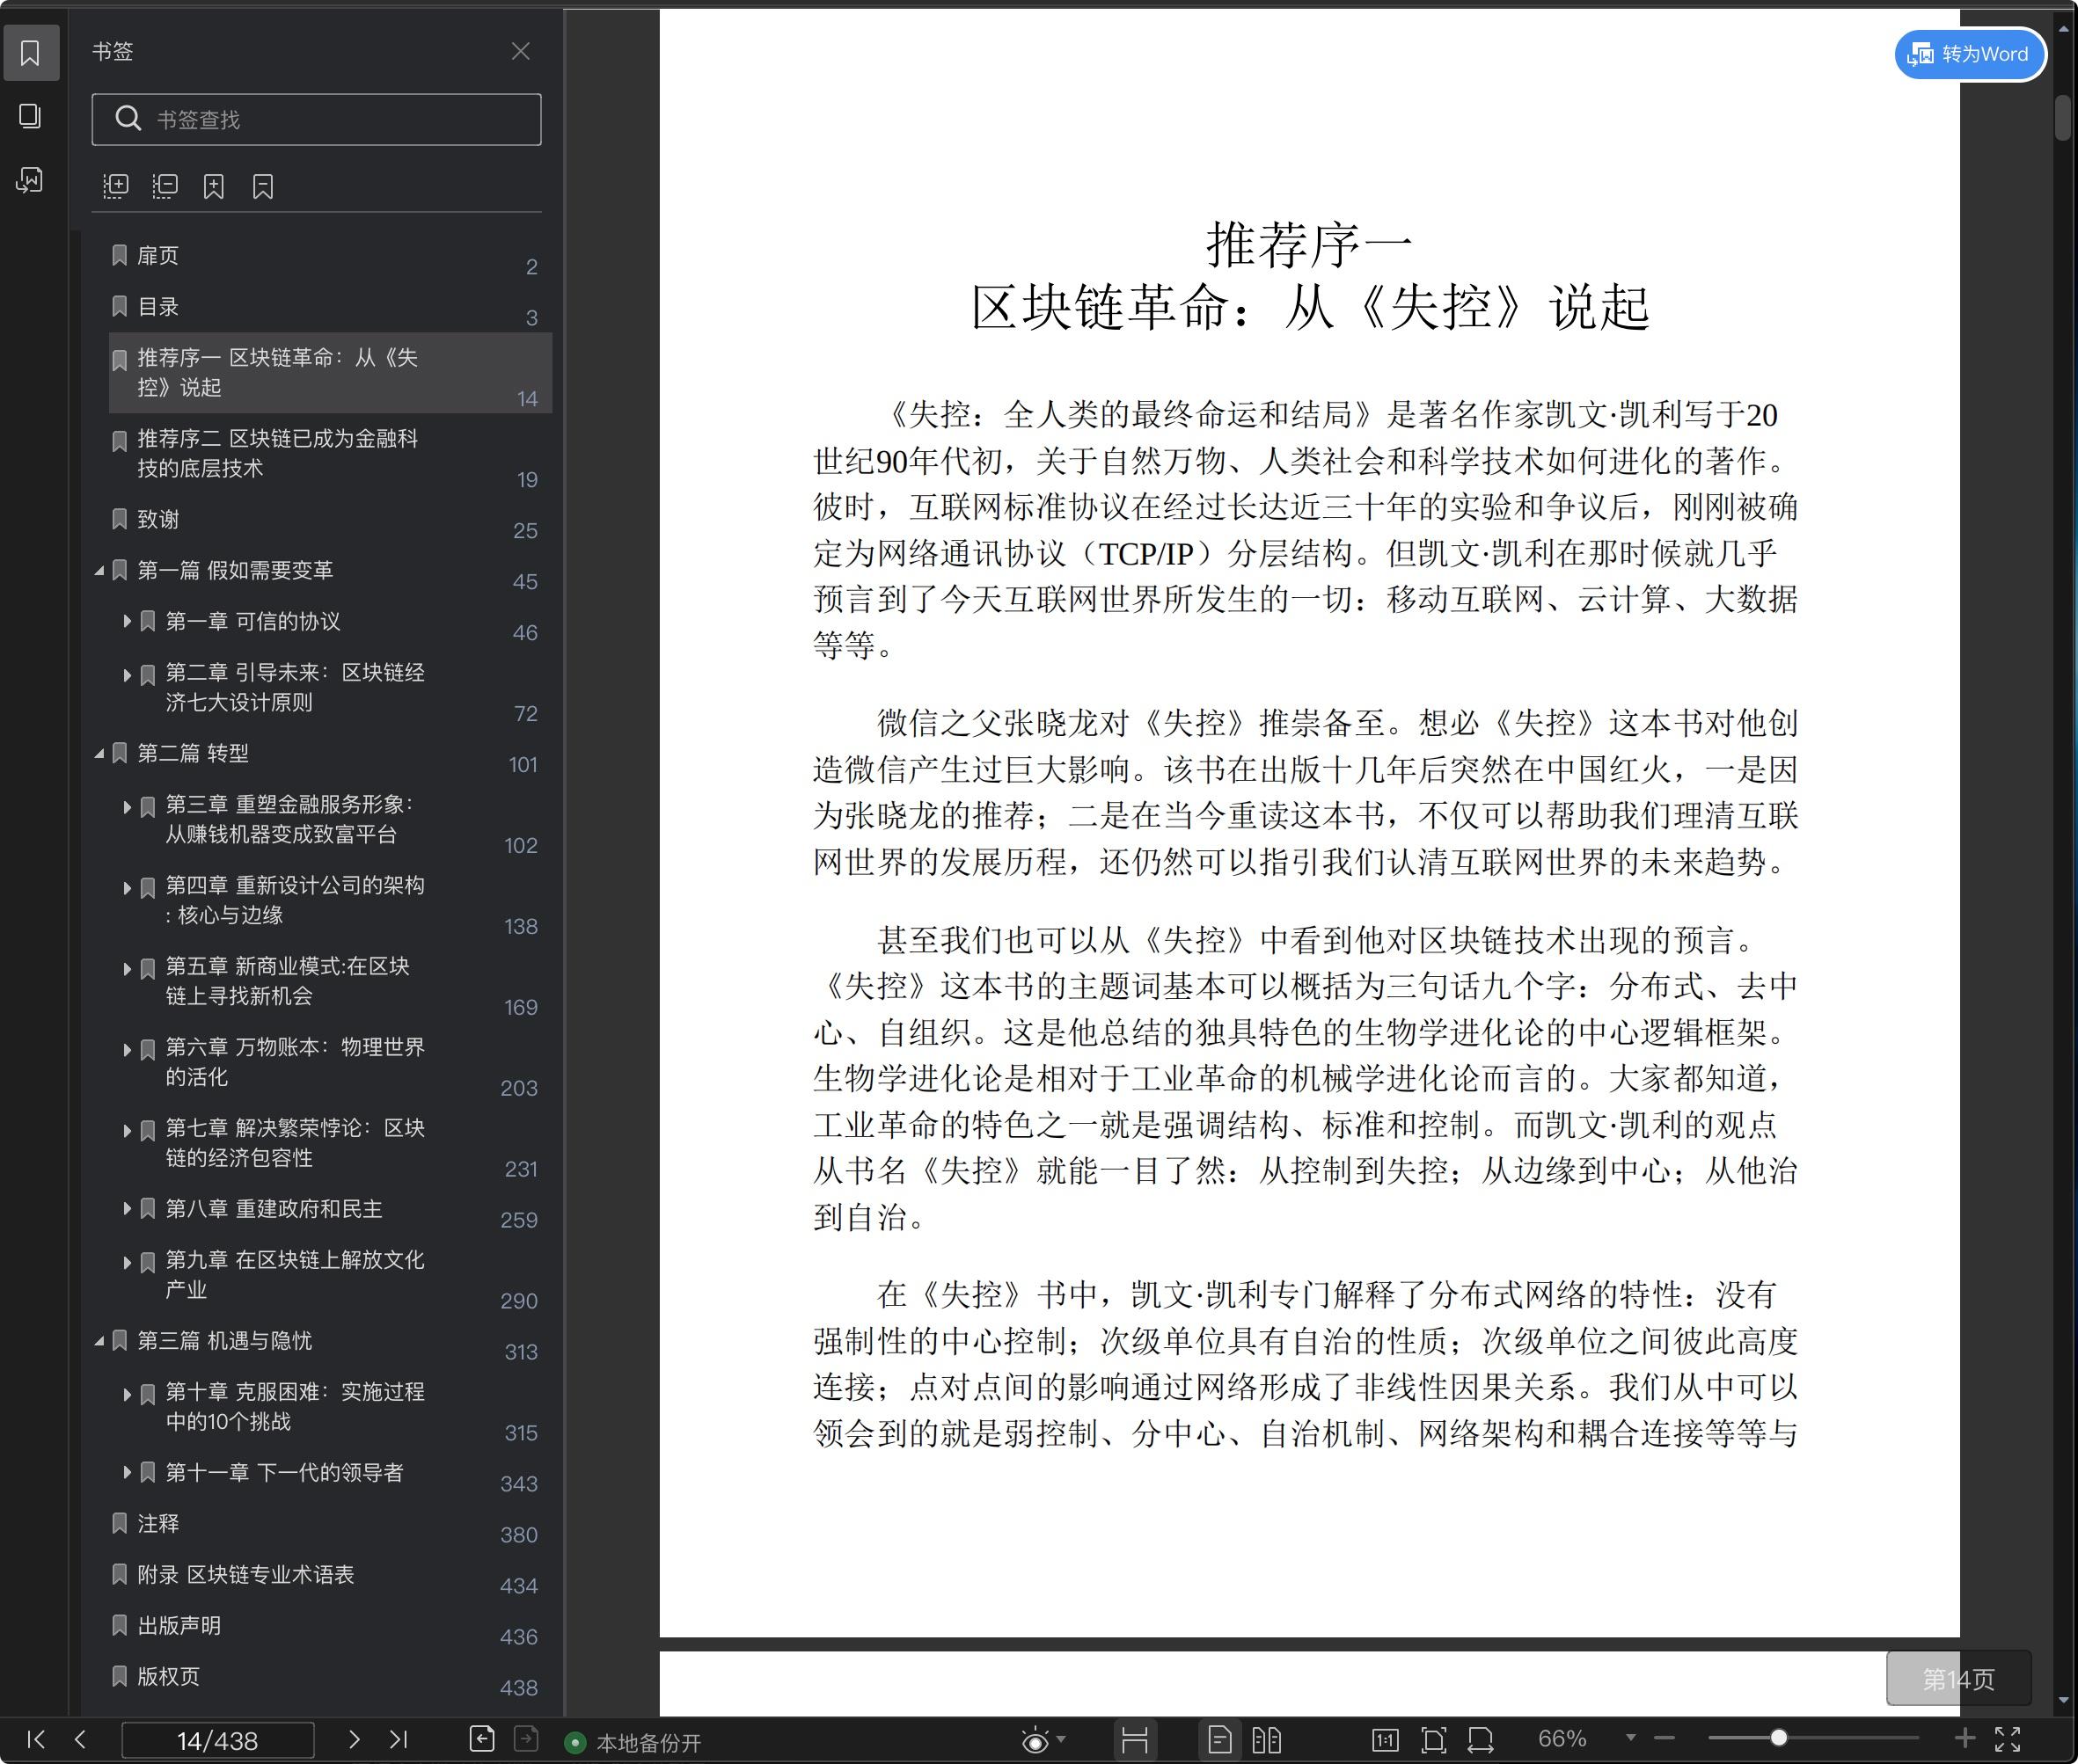Jump to the last page

pos(399,1740)
